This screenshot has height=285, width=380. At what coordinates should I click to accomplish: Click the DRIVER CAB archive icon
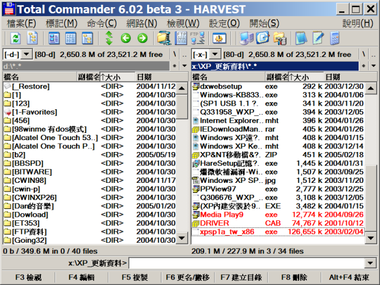click(195, 223)
